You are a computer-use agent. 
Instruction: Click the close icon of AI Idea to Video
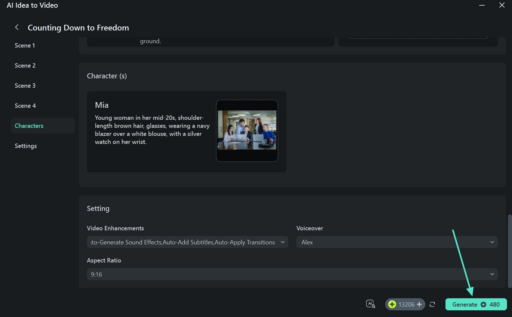pyautogui.click(x=502, y=5)
